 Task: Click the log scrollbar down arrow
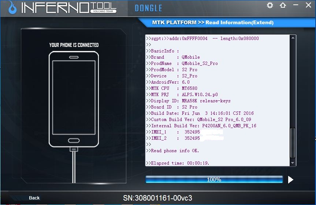[x=293, y=163]
